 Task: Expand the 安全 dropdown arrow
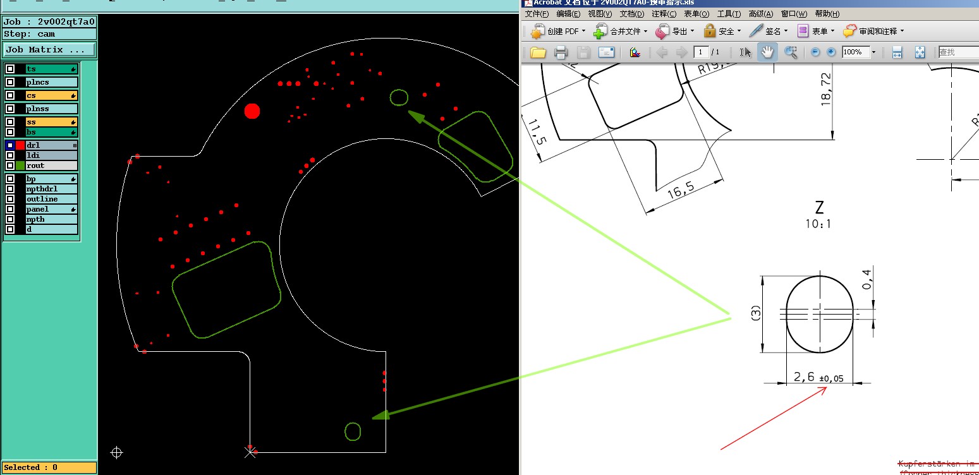pyautogui.click(x=739, y=31)
